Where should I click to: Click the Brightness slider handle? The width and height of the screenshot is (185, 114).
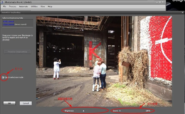tap(83, 111)
